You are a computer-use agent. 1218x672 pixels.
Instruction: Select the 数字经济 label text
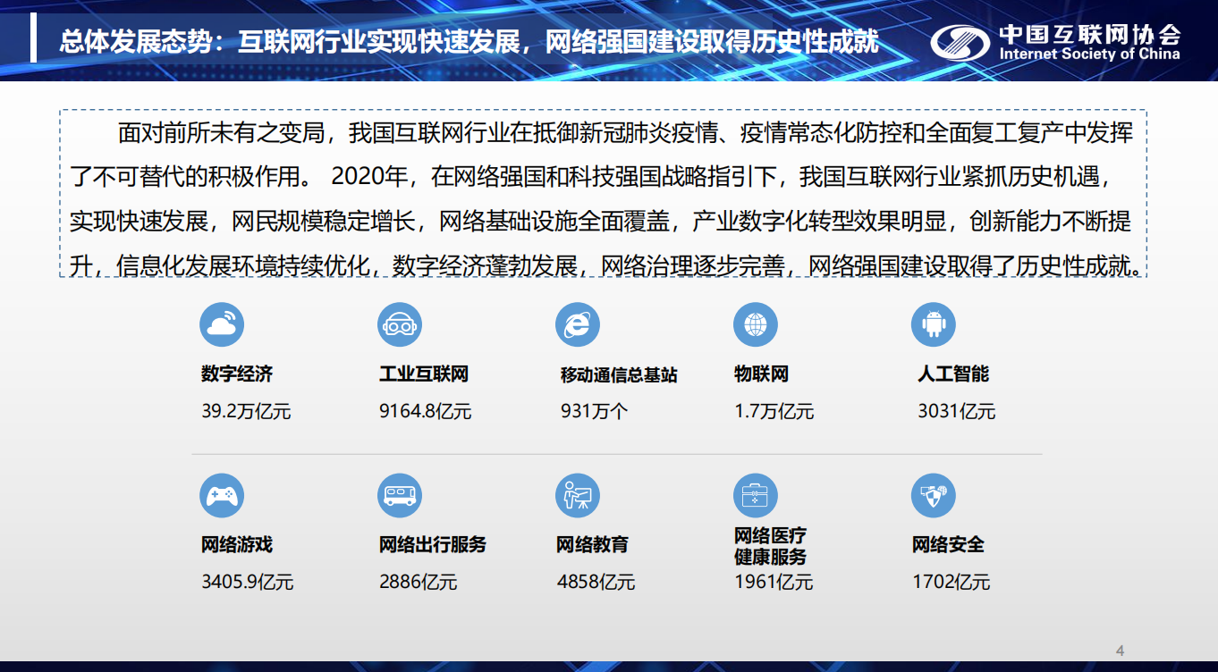click(237, 374)
